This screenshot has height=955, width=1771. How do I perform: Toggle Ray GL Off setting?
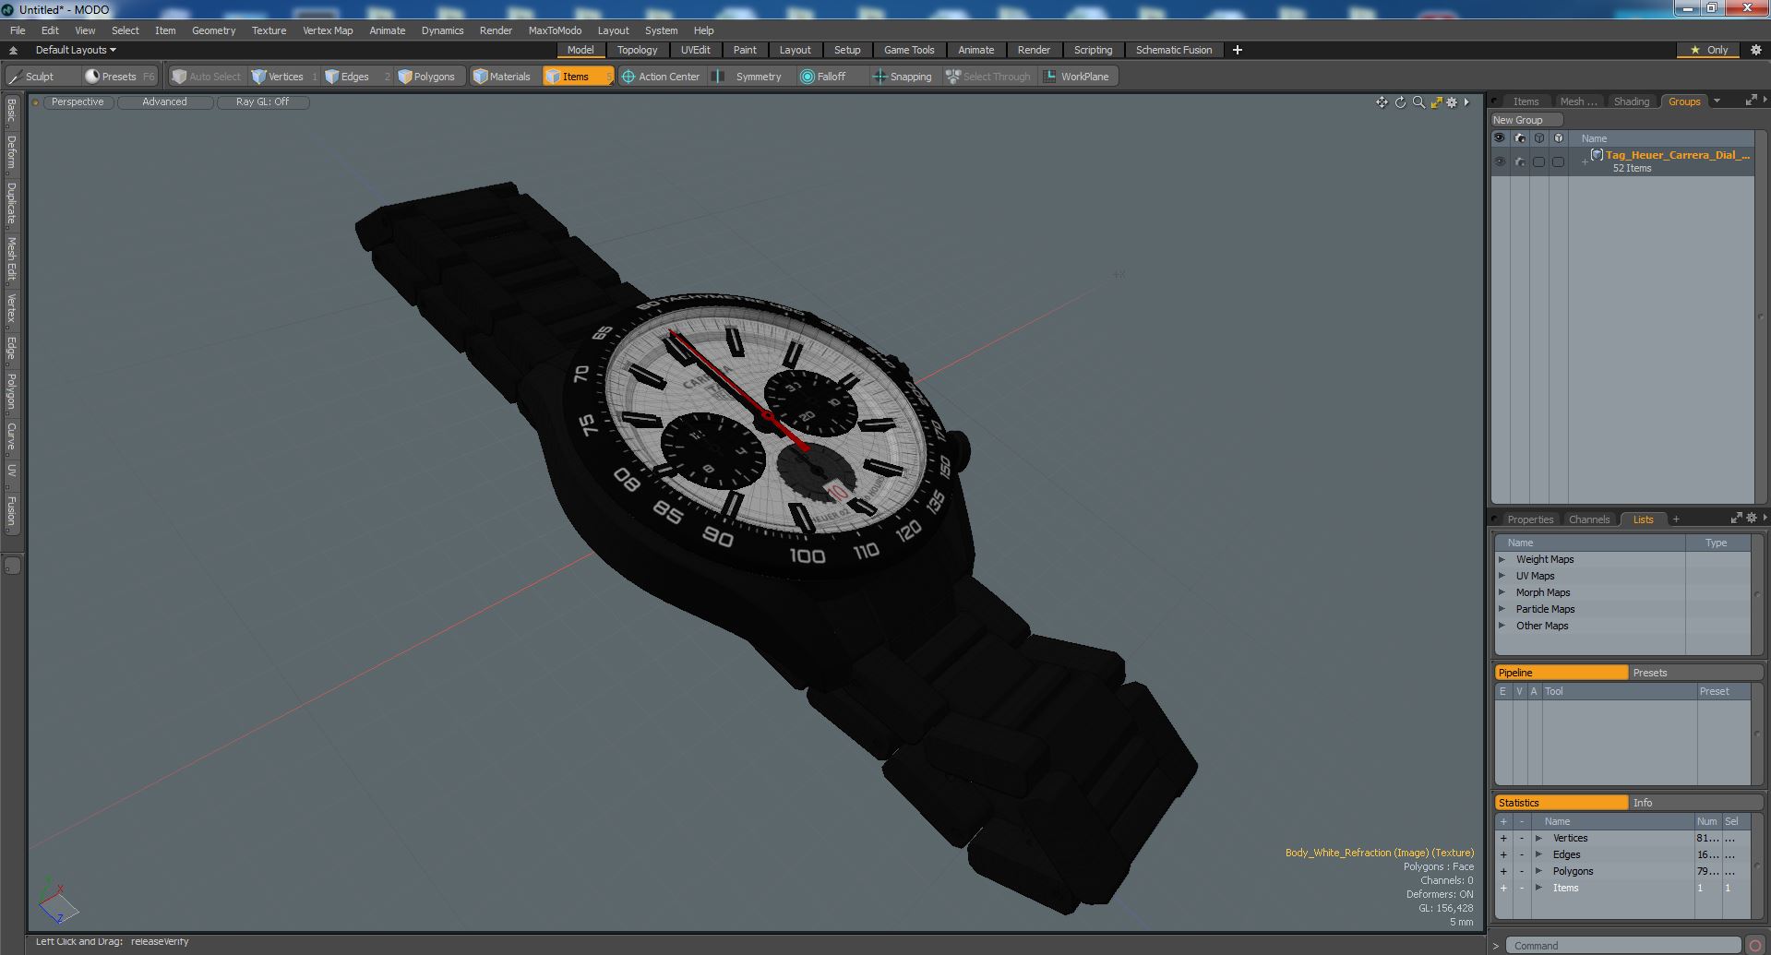click(262, 102)
